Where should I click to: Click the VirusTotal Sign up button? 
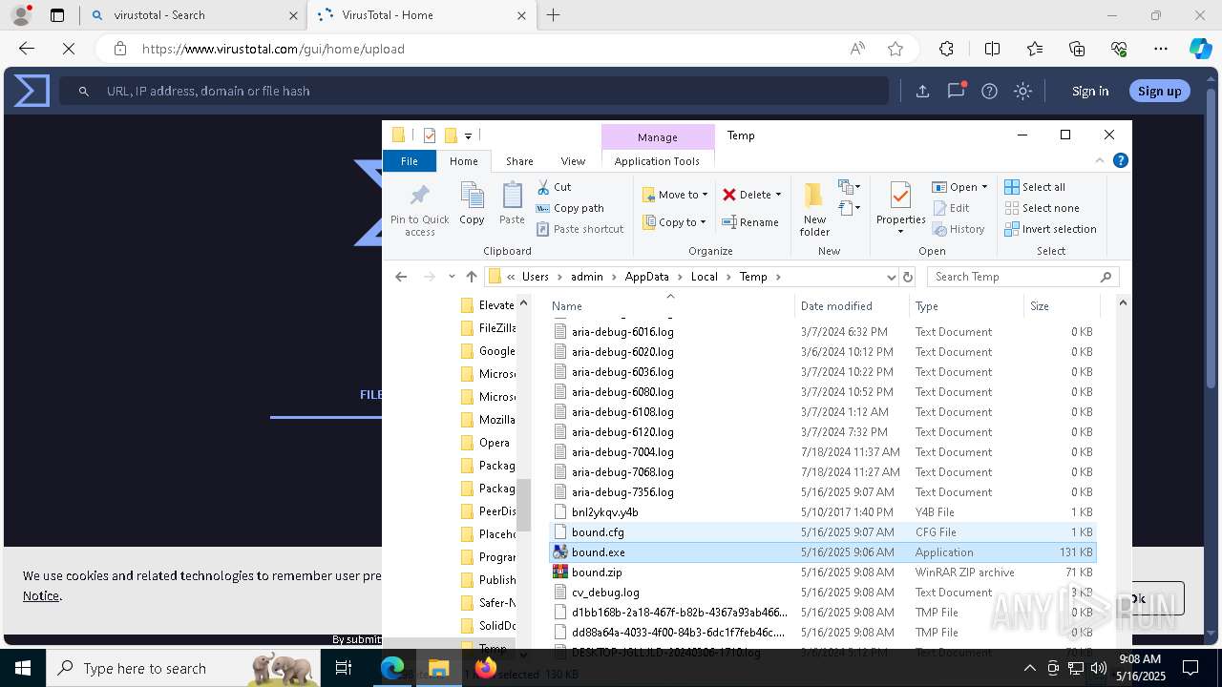tap(1159, 91)
